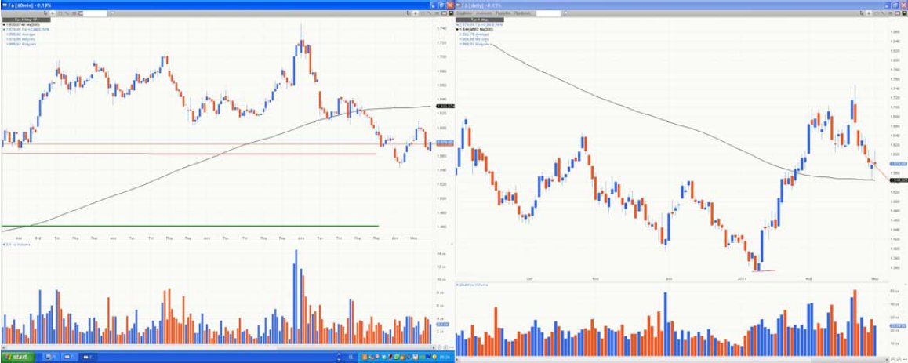Select the green horizontal line on 60min chart
The width and height of the screenshot is (908, 363).
tap(188, 227)
